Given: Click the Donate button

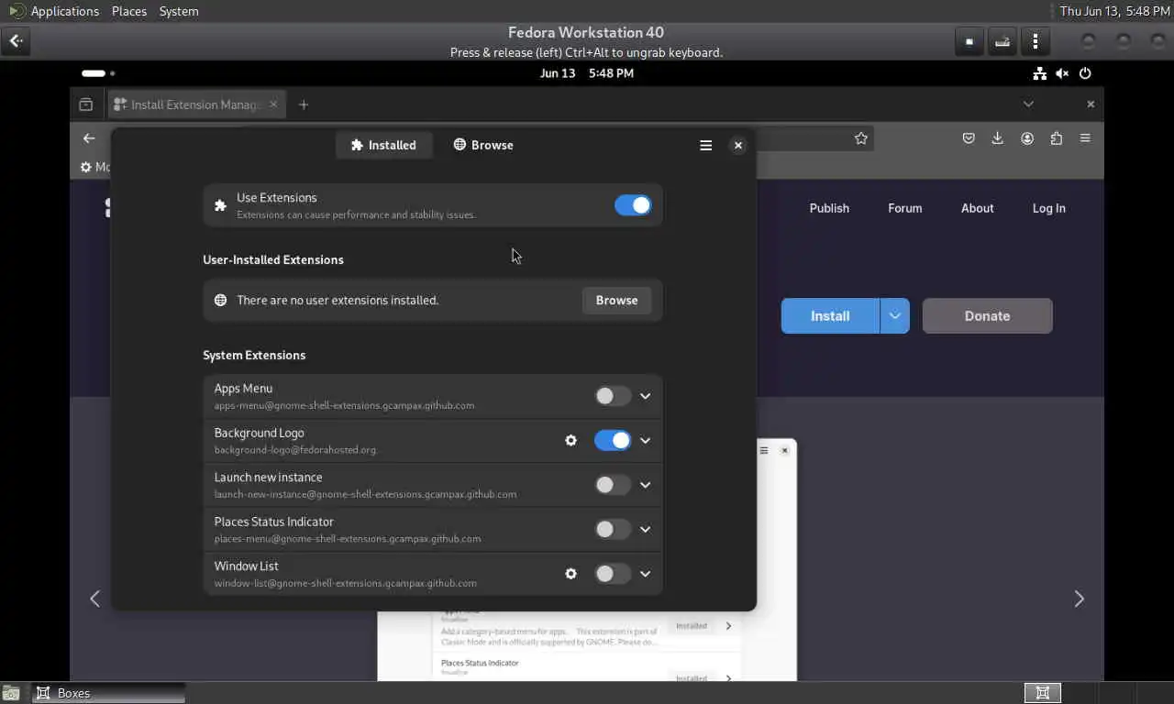Looking at the screenshot, I should coord(987,315).
